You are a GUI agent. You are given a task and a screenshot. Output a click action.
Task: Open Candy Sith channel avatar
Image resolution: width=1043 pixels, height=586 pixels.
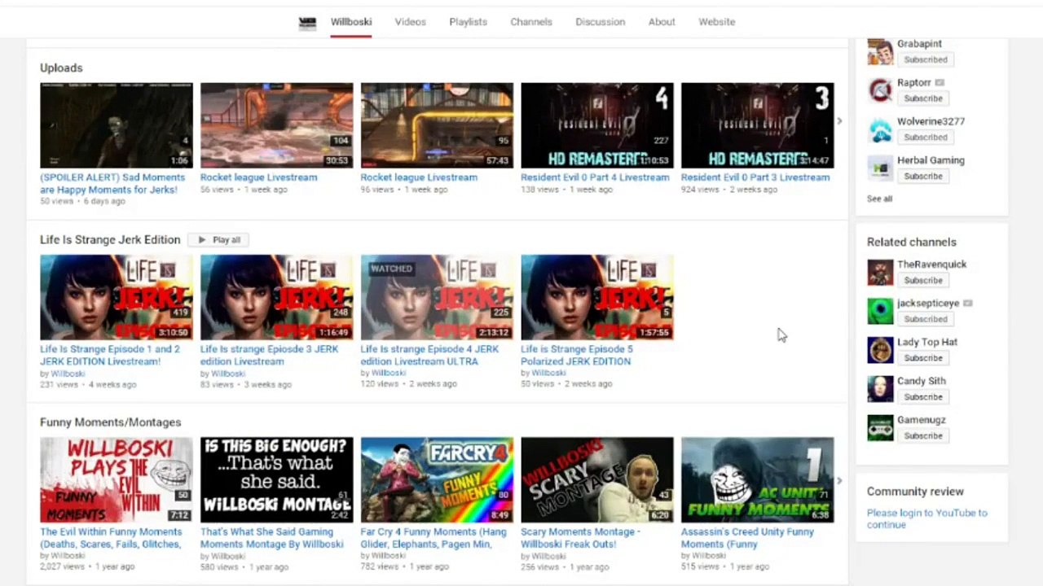click(x=880, y=390)
